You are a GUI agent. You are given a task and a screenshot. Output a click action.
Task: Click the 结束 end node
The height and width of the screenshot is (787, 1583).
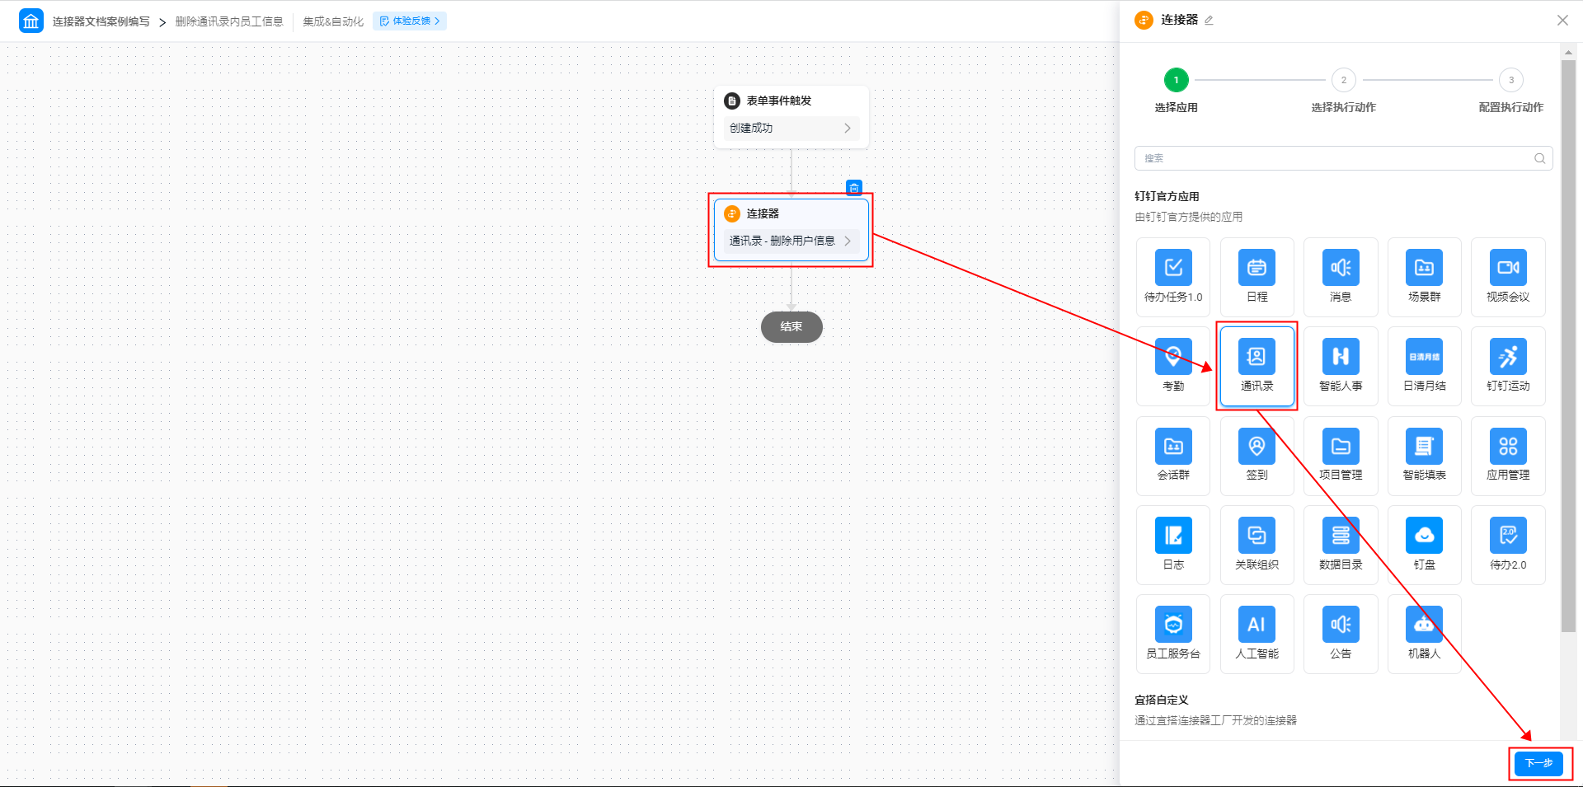[x=791, y=326]
